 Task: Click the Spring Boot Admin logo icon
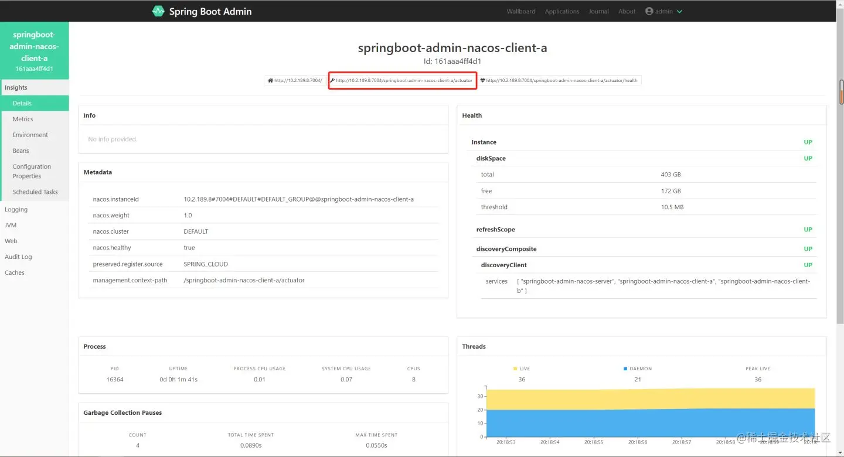tap(158, 11)
